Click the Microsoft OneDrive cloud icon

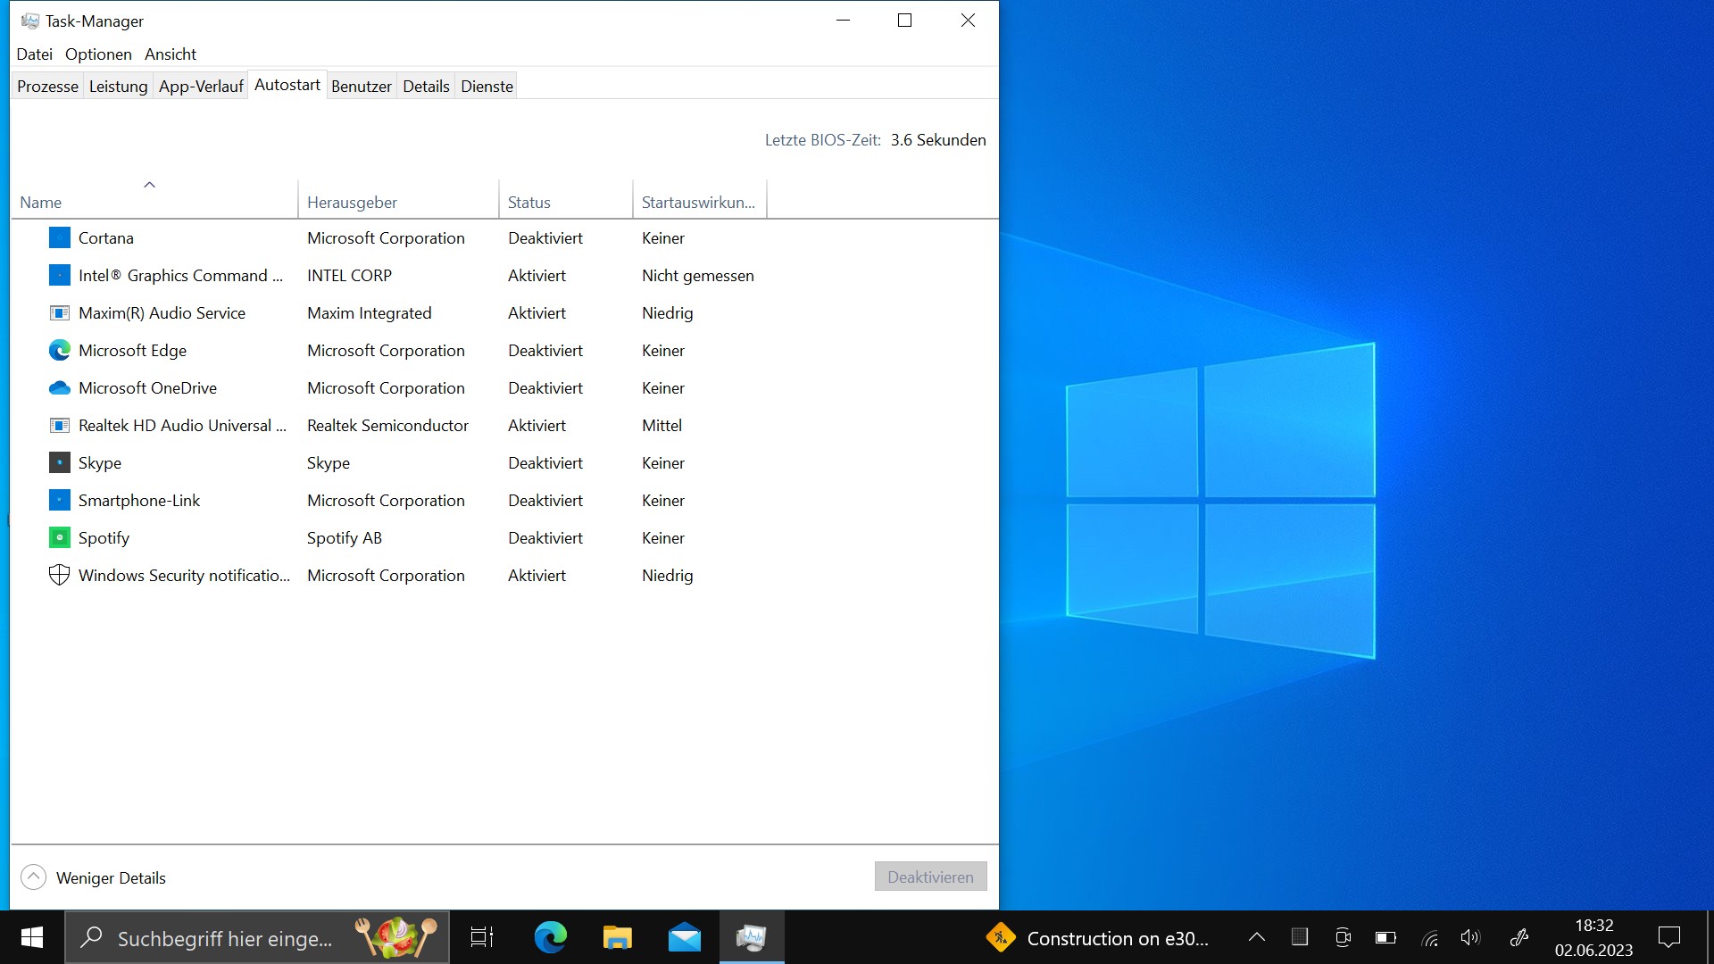click(x=59, y=388)
